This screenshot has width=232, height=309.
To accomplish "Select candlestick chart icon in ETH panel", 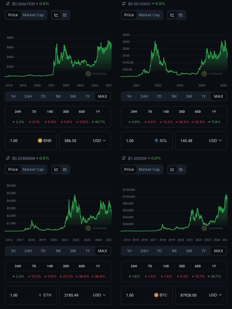I will pos(65,169).
